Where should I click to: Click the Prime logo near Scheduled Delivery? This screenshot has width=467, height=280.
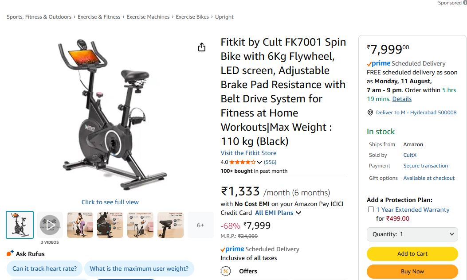point(379,63)
